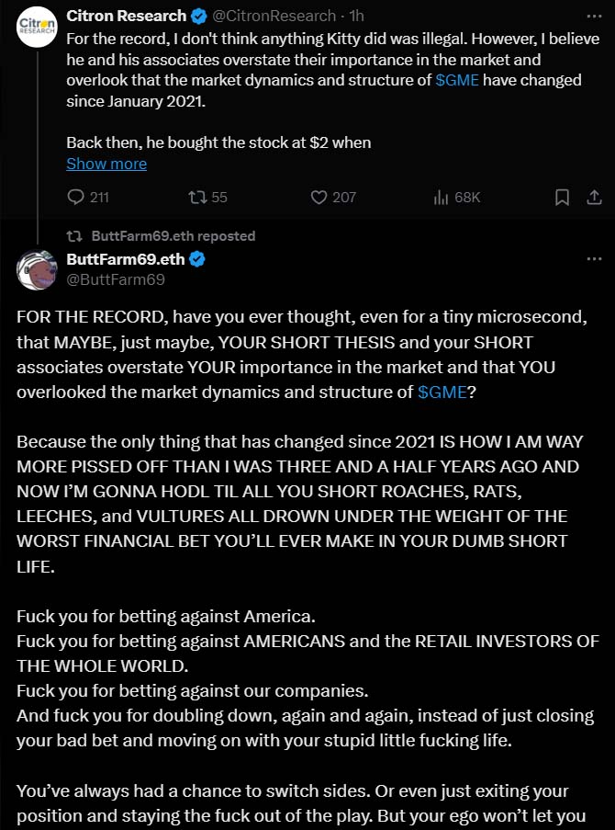
Task: Click the ButtFarm69.eth verified badge
Action: point(197,259)
